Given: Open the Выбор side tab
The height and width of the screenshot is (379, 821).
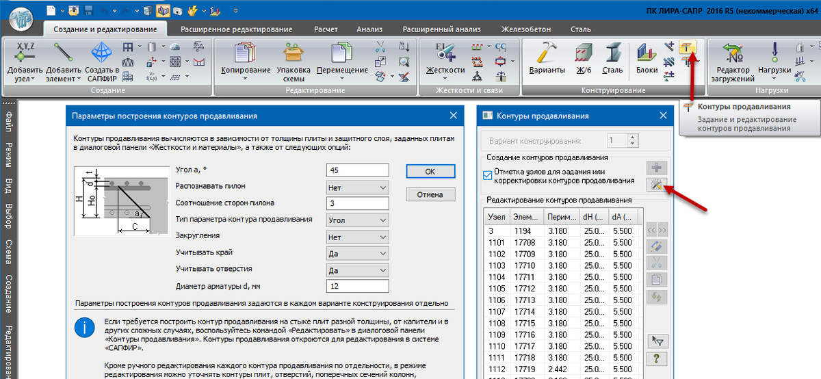Looking at the screenshot, I should (9, 217).
